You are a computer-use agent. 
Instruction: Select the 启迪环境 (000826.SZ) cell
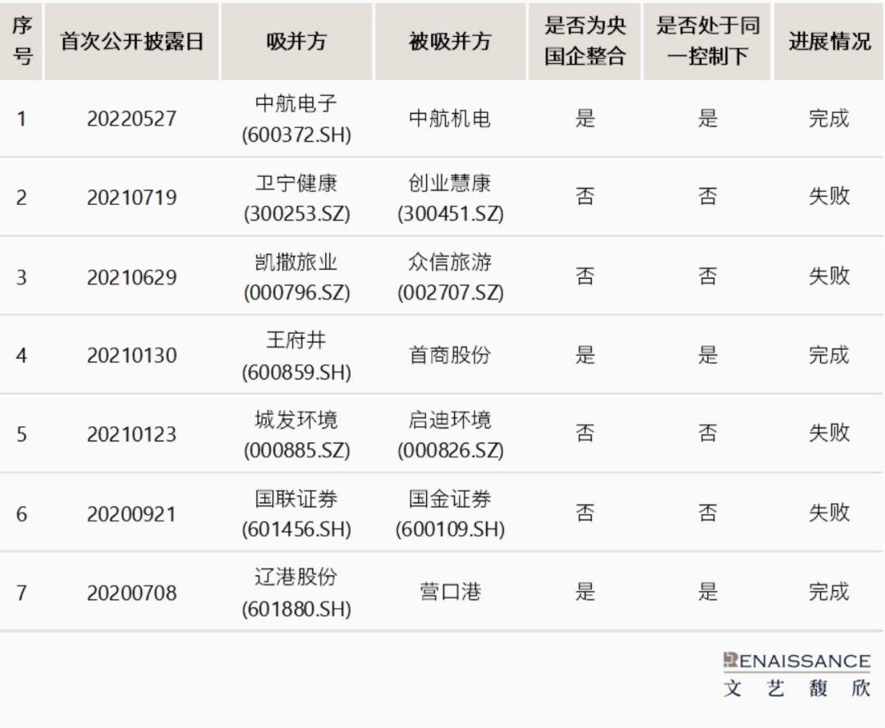point(450,435)
